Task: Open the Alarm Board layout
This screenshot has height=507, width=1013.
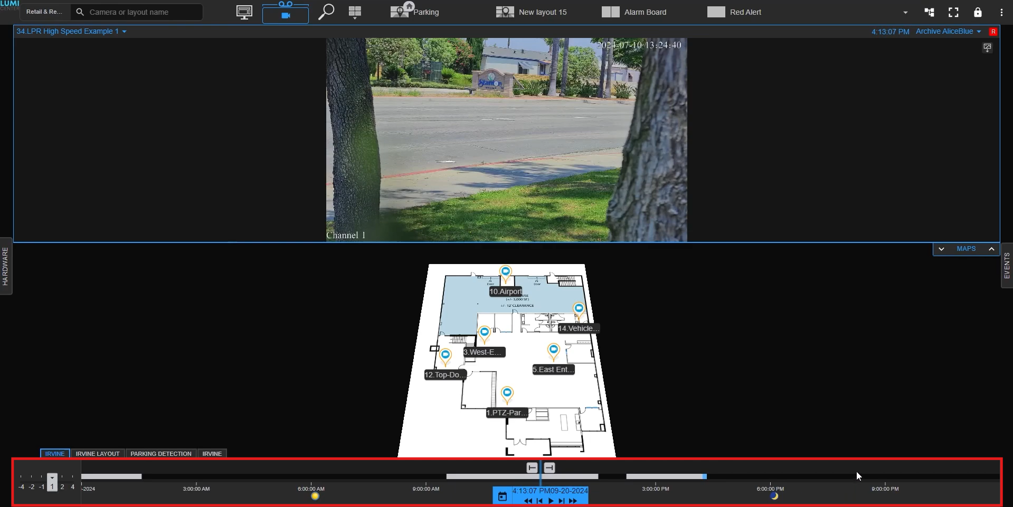Action: [634, 12]
